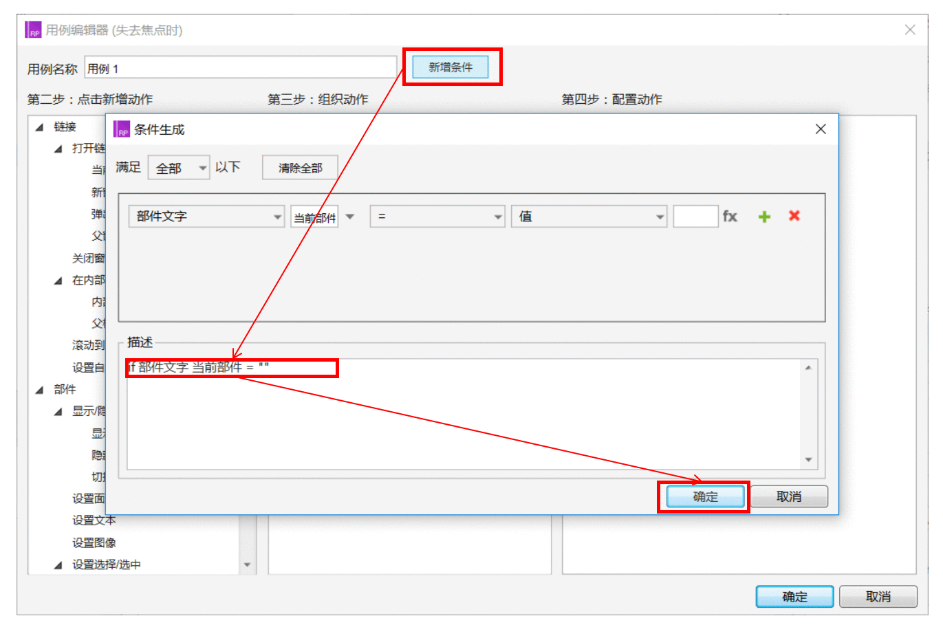Click the 用例名称 input field
Image resolution: width=943 pixels, height=627 pixels.
pyautogui.click(x=240, y=68)
